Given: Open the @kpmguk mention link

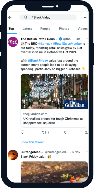Looking at the screenshot, I should pos(45,44).
